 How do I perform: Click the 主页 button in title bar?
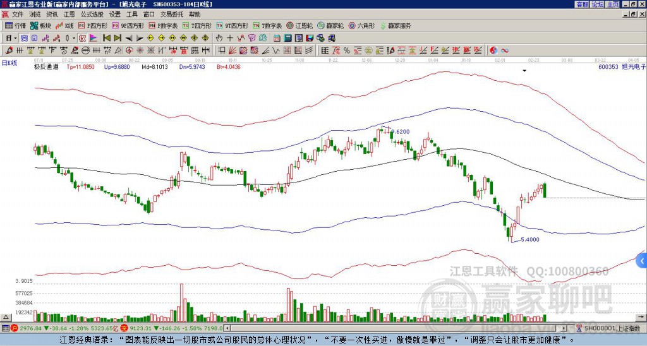[612, 4]
